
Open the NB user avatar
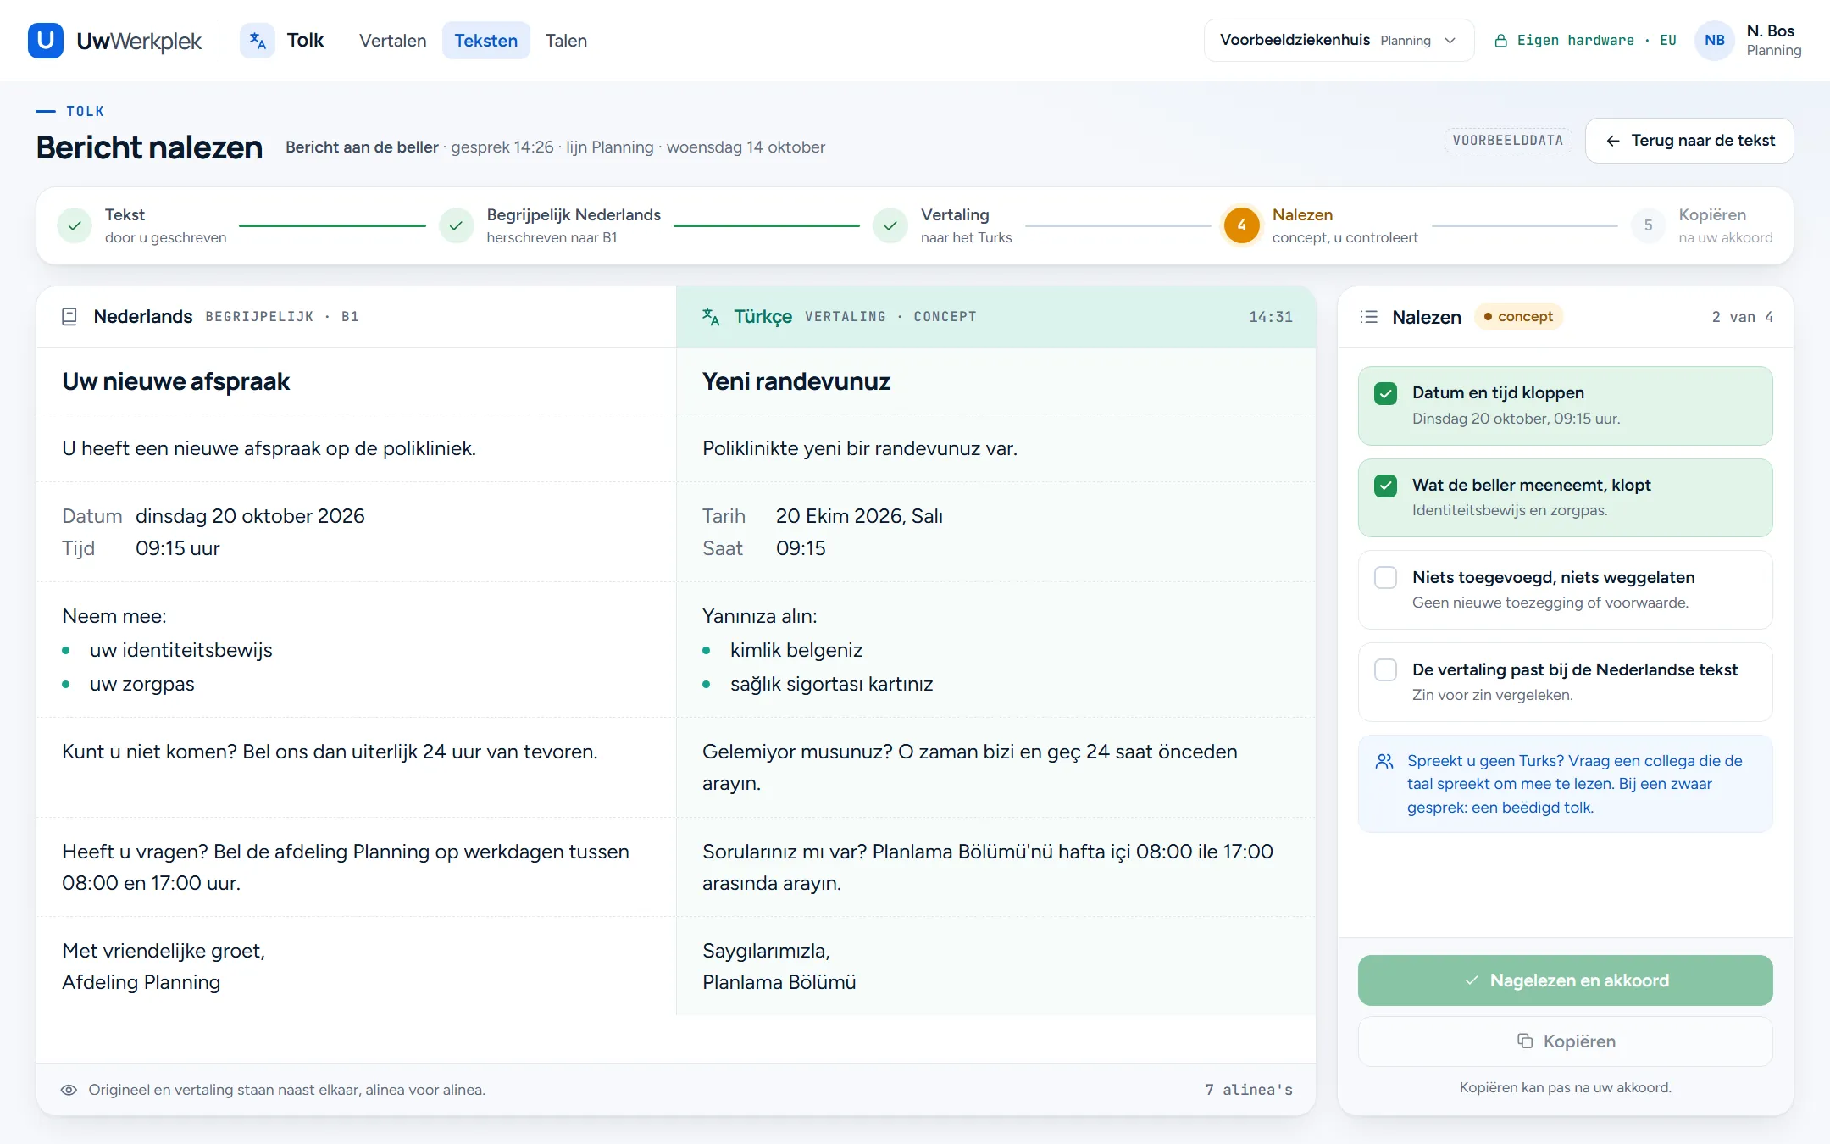pos(1715,41)
